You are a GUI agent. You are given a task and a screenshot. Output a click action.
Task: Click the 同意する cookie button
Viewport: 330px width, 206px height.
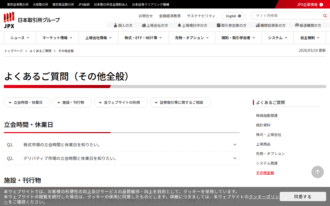[x=303, y=196]
